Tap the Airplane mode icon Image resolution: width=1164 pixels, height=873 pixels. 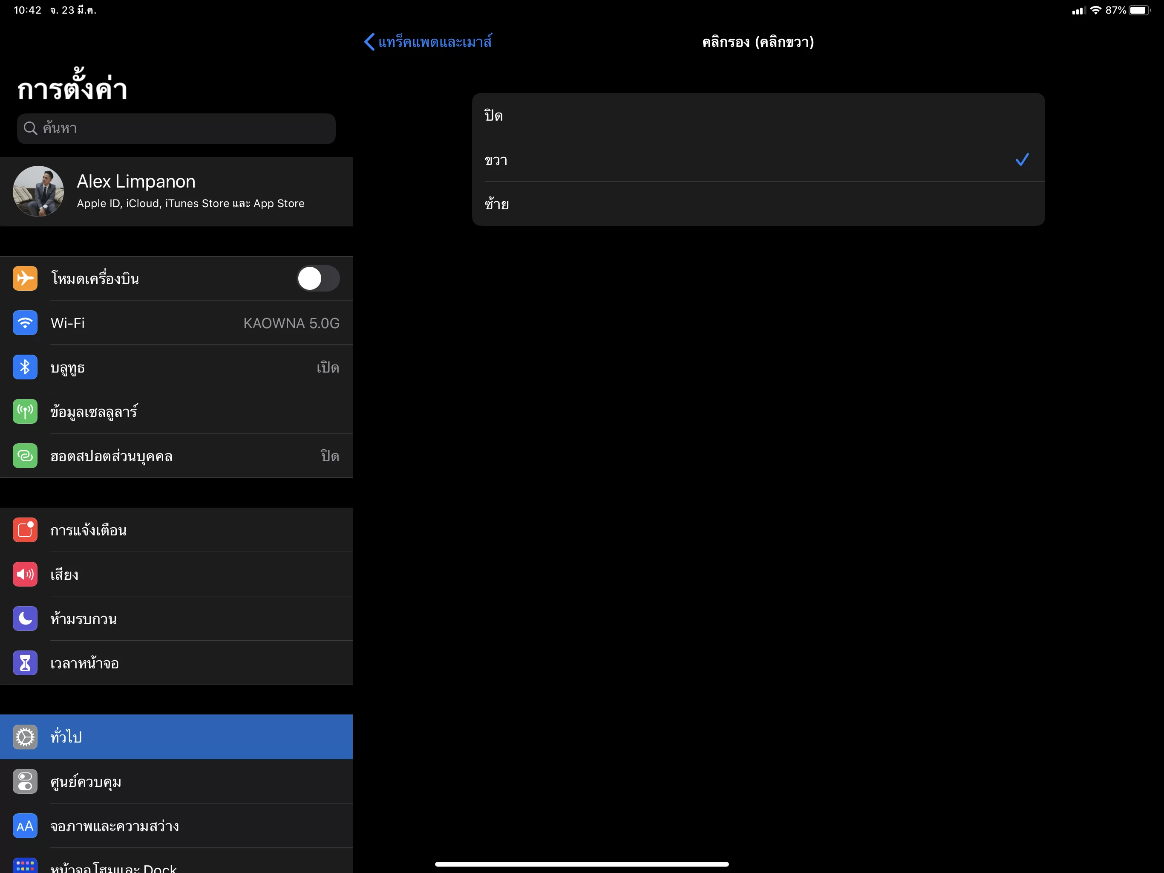(25, 278)
